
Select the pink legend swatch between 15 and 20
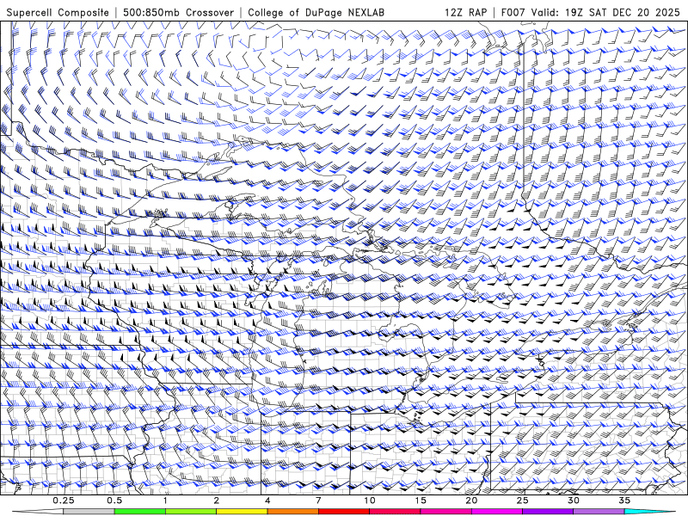[x=445, y=512]
